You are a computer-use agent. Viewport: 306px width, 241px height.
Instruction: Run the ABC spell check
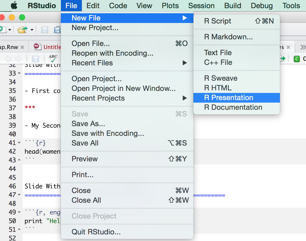point(53,58)
